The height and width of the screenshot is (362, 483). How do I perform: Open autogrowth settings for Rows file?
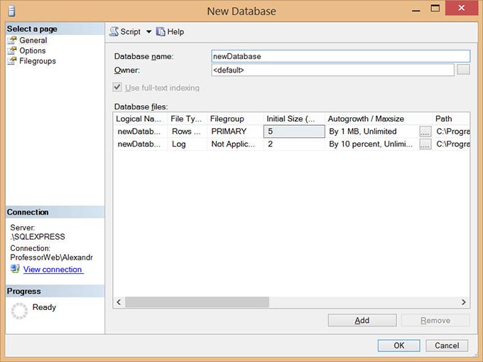(x=425, y=132)
